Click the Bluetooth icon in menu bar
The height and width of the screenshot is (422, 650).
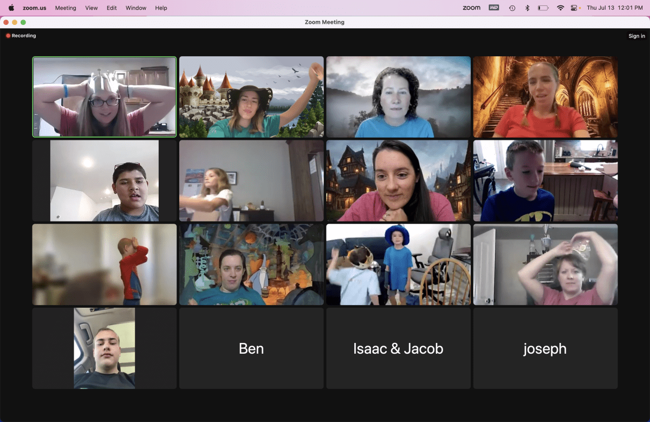click(527, 8)
